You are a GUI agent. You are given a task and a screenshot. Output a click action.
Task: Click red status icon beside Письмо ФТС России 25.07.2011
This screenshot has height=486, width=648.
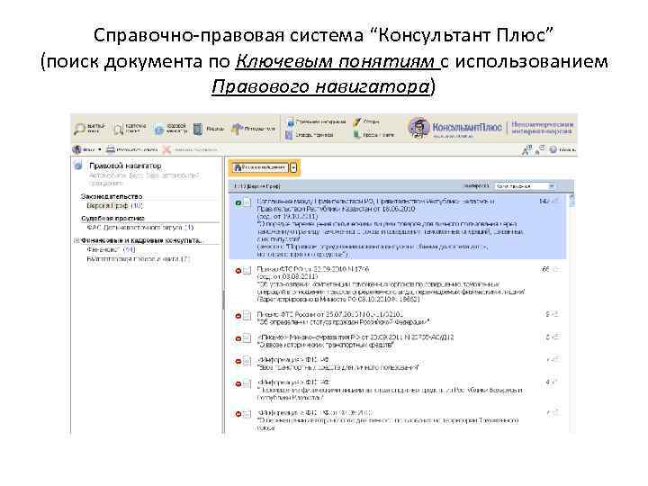[238, 316]
